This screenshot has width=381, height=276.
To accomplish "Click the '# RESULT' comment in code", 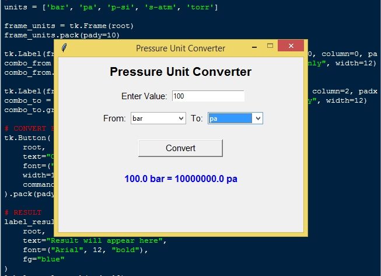I will click(x=23, y=212).
